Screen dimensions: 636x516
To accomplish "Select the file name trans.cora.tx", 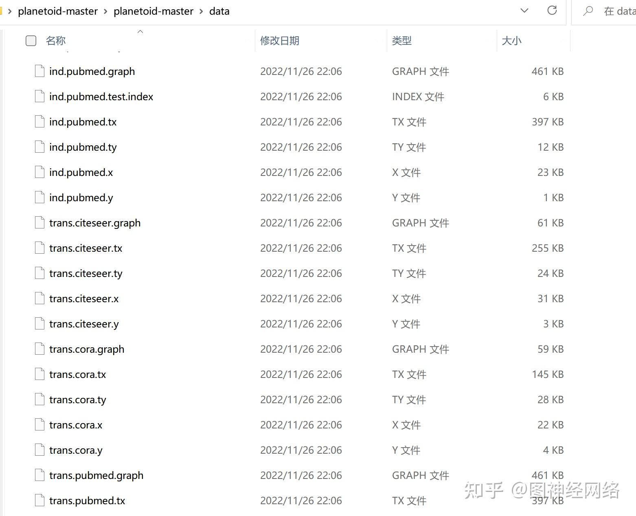I will coord(78,375).
